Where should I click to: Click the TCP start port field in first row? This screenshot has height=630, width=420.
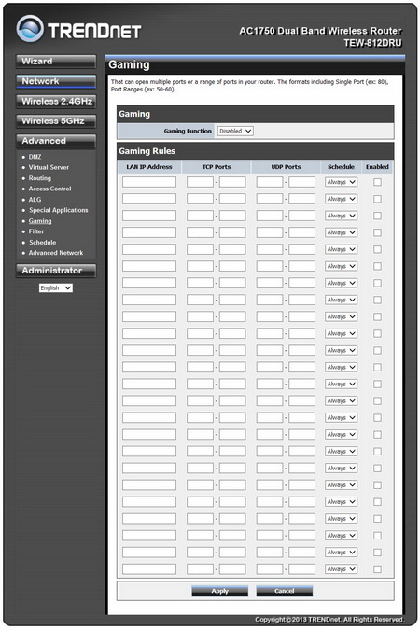tap(200, 182)
